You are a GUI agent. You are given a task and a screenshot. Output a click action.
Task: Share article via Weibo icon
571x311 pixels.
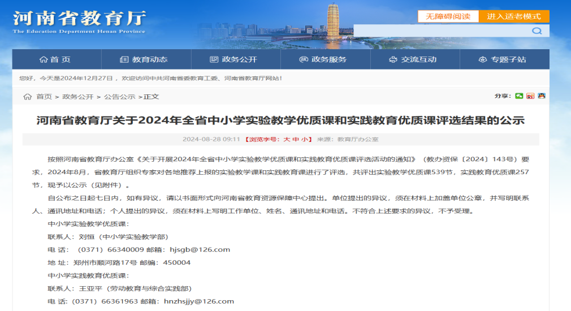point(530,96)
